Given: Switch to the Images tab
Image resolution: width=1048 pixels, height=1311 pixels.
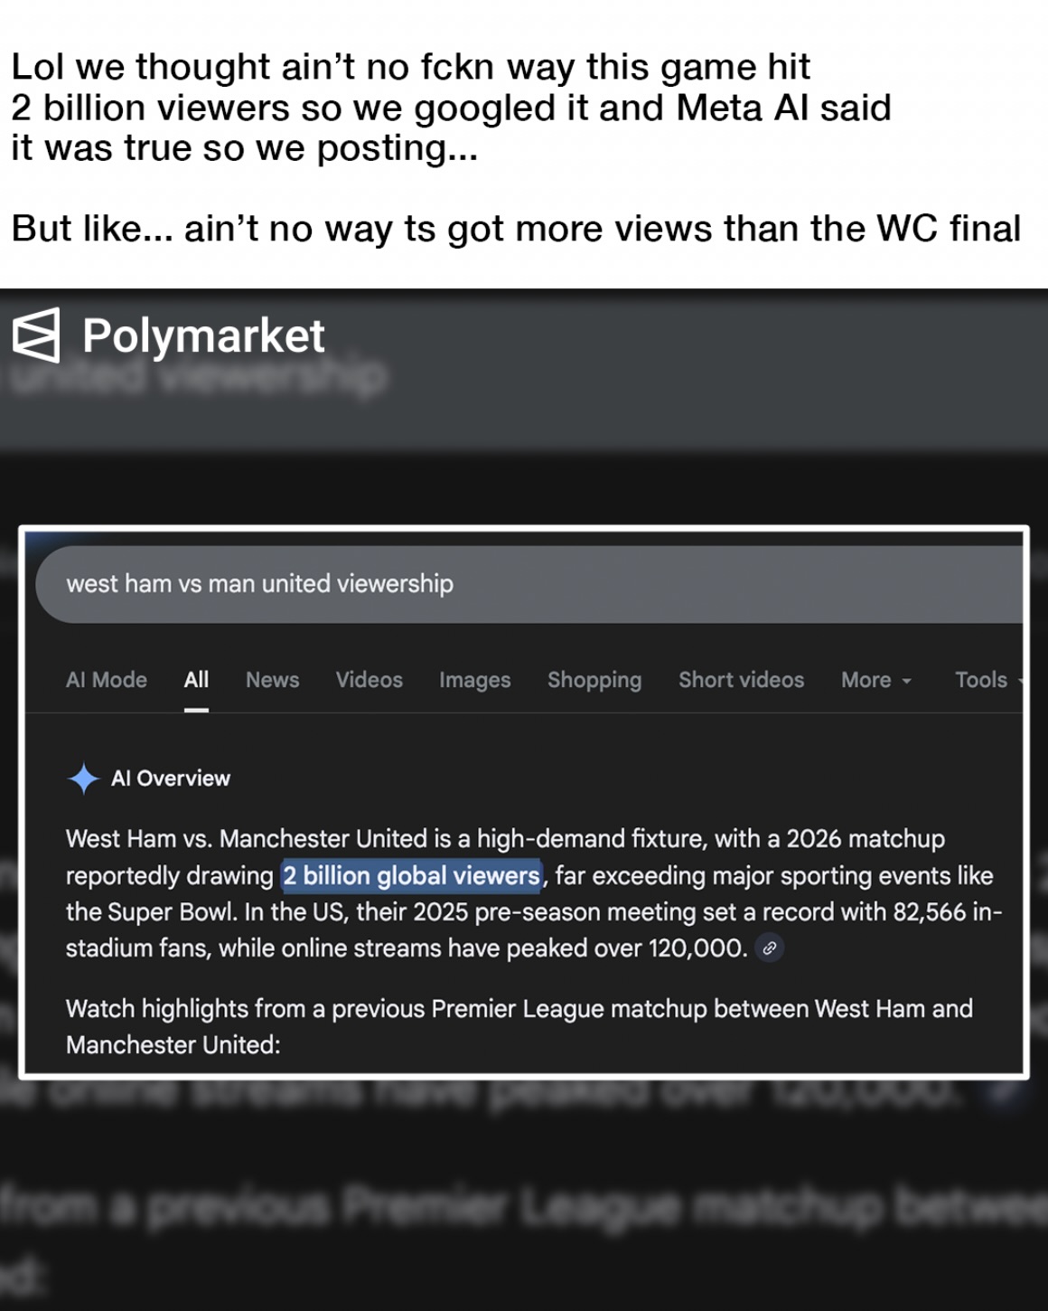Looking at the screenshot, I should (474, 680).
